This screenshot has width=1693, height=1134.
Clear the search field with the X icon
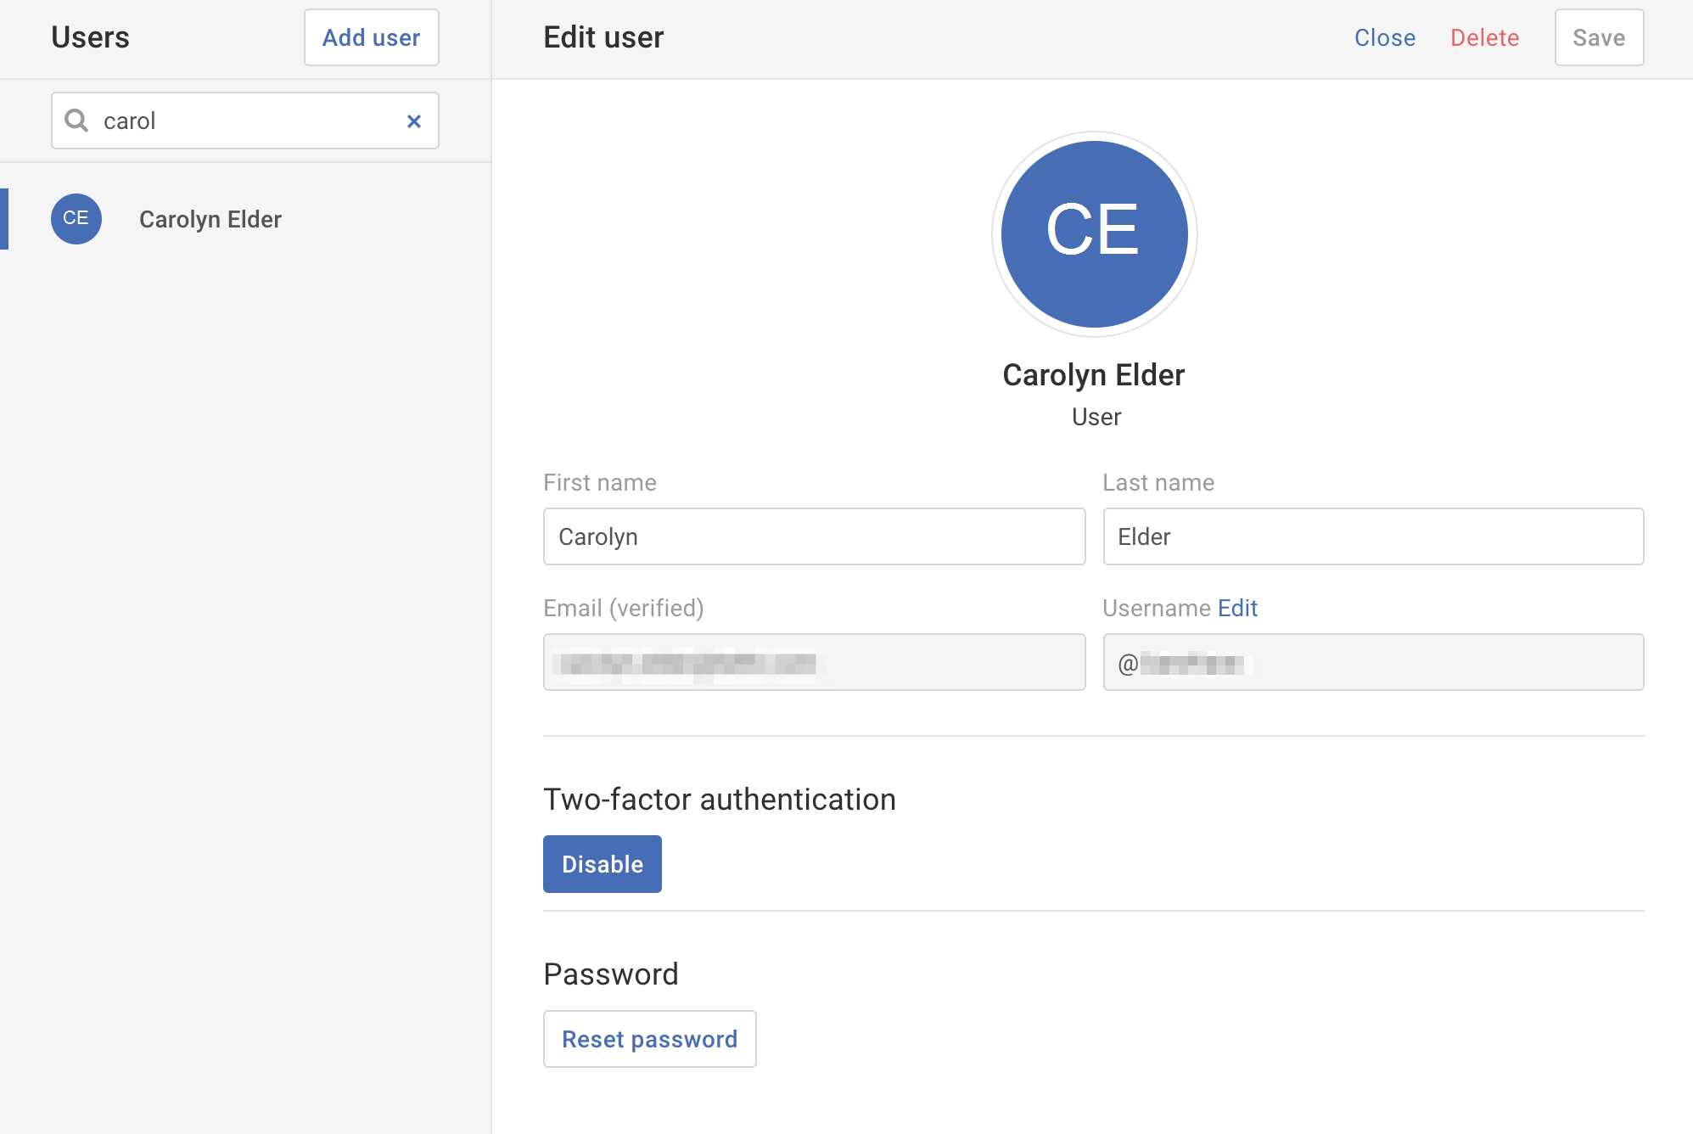(x=413, y=121)
